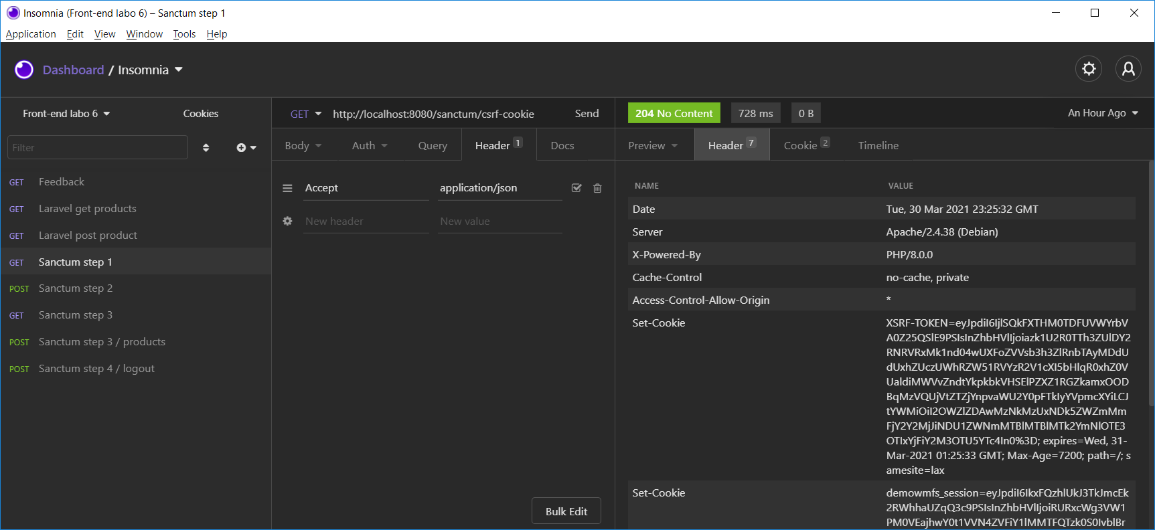Click the Bulk Edit button
This screenshot has height=530, width=1155.
click(x=566, y=511)
